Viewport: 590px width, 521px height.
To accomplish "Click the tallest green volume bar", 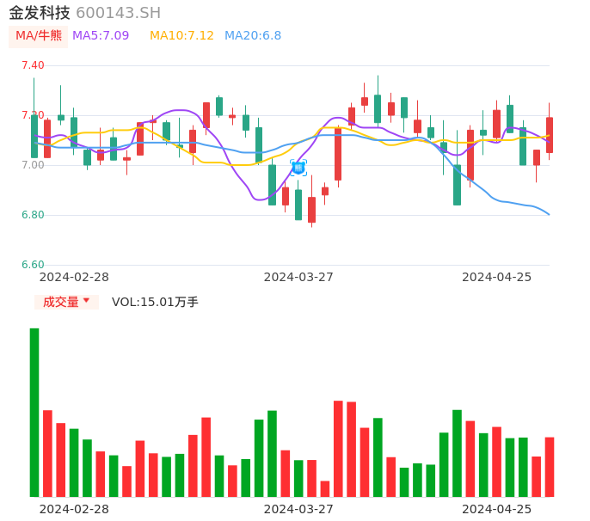I will tap(34, 413).
